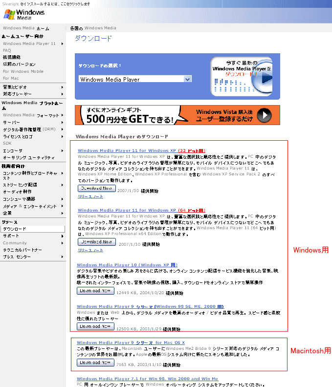Open Windows Media Player 10 (Windows XP) link
Screen dimensions: 332x387
pyautogui.click(x=127, y=265)
